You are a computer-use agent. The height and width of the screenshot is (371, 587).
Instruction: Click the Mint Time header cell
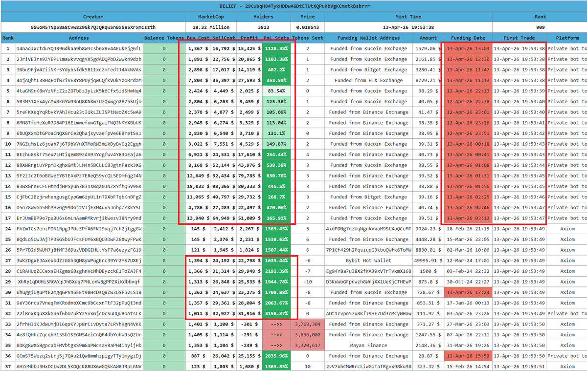(408, 17)
